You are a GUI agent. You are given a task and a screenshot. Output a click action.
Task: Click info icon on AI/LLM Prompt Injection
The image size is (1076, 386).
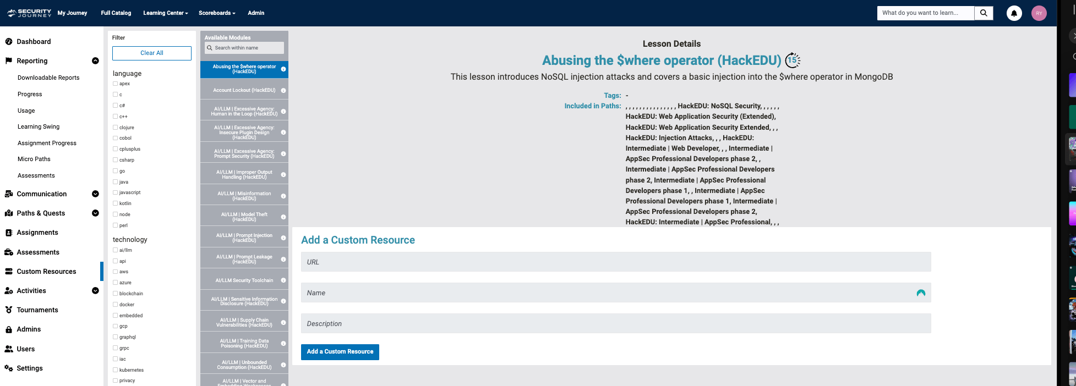[x=283, y=238]
